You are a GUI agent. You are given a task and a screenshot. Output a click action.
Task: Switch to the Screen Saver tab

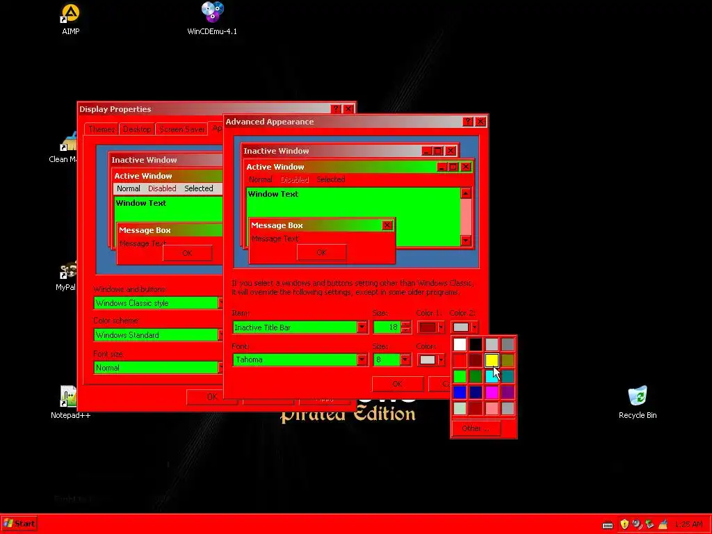[181, 129]
